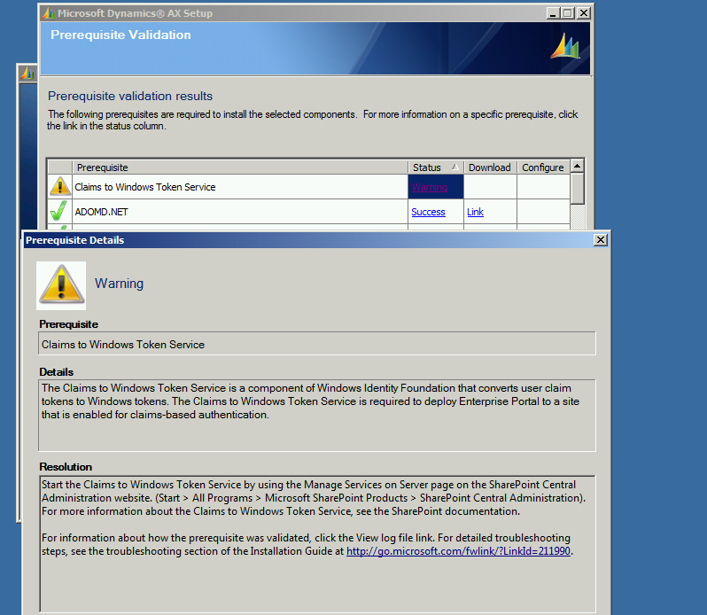Viewport: 707px width, 615px height.
Task: Close the Prerequisite Details dialog
Action: (x=600, y=240)
